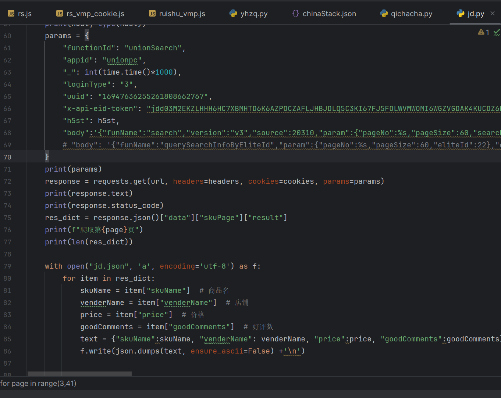Click the JS icon of ruishu_vmp.js tab
The width and height of the screenshot is (501, 398).
click(152, 14)
